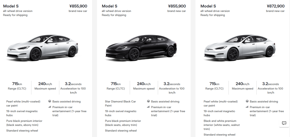Click the Star Diamond Black Car Paint text

pos(120,103)
